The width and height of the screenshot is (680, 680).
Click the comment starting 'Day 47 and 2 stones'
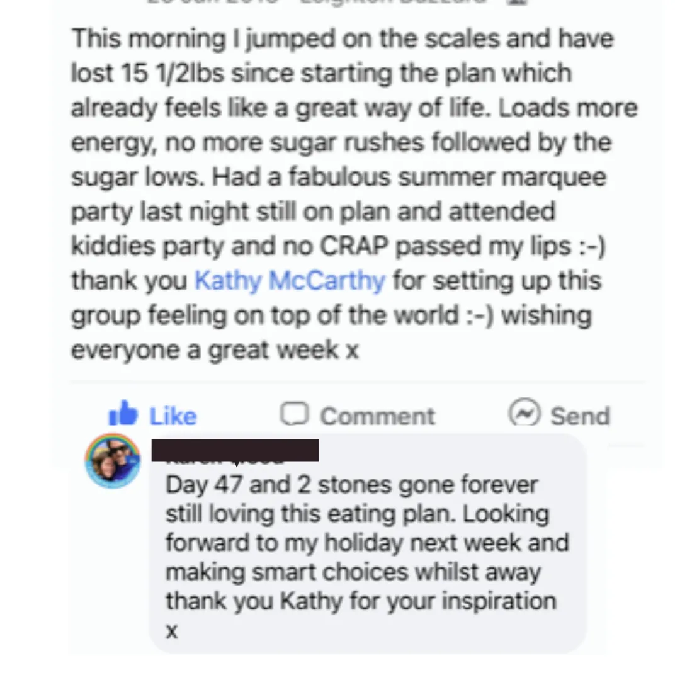pyautogui.click(x=367, y=557)
